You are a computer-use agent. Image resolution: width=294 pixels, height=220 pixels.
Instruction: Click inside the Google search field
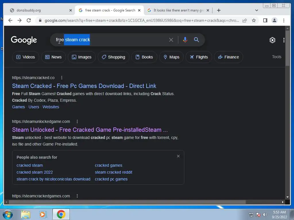click(x=127, y=40)
